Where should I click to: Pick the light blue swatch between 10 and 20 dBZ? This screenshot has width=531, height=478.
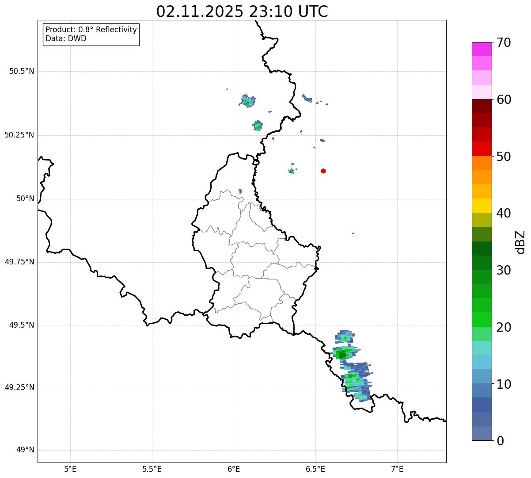click(x=482, y=362)
